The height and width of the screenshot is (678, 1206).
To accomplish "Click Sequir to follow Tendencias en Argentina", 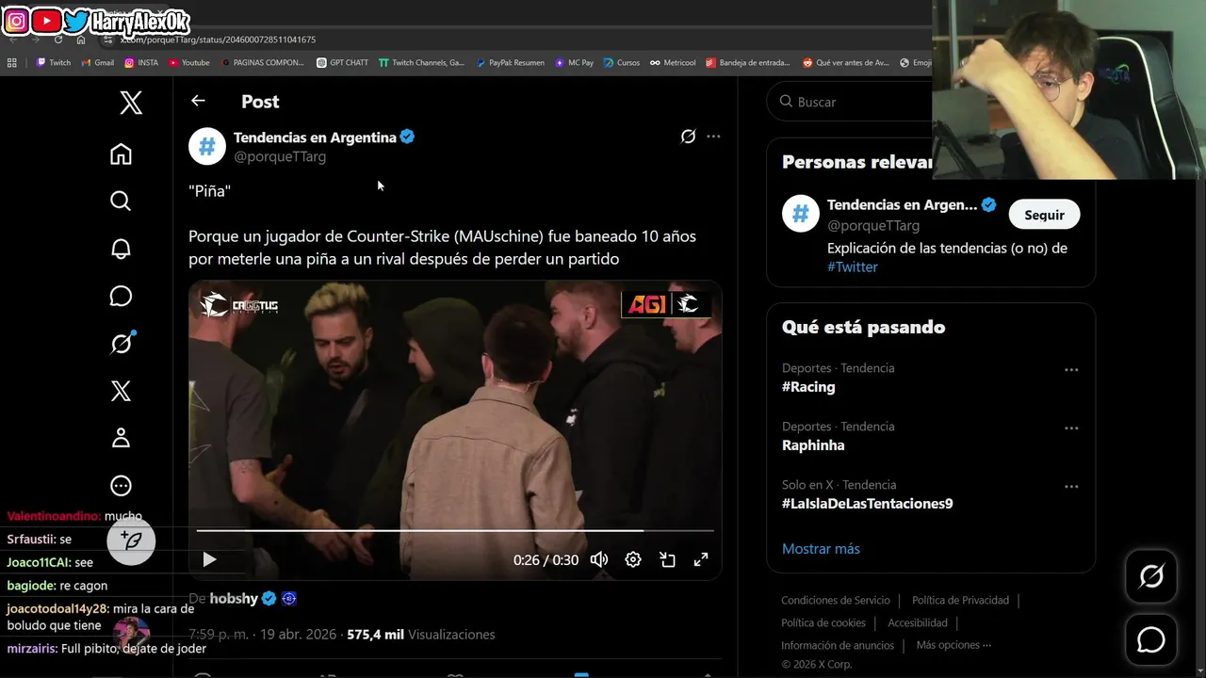I will pos(1044,215).
